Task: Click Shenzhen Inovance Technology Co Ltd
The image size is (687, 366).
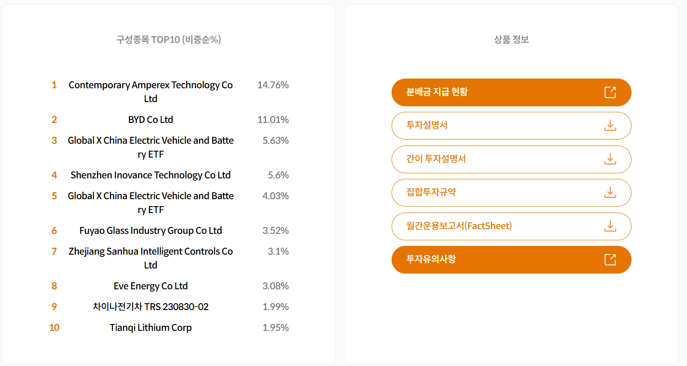Action: (x=151, y=175)
